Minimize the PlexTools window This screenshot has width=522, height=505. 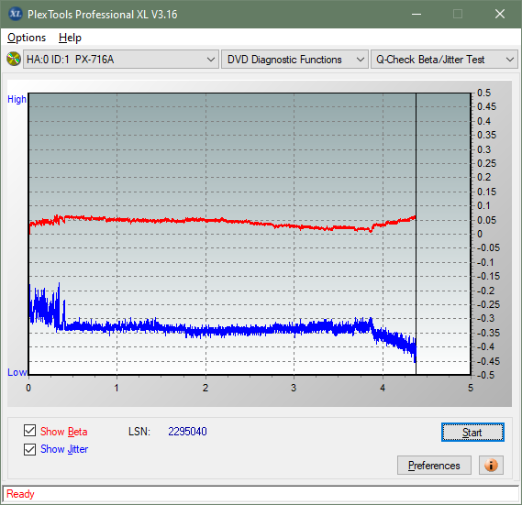416,14
